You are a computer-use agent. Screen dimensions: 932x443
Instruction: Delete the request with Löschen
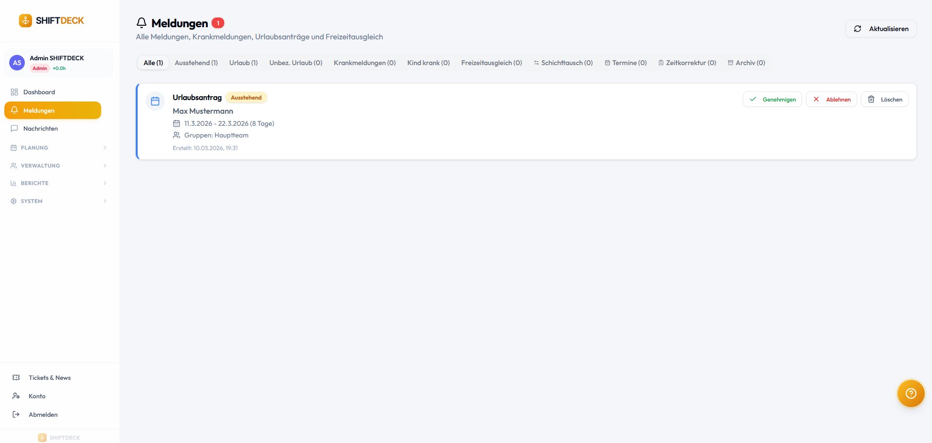click(x=884, y=100)
